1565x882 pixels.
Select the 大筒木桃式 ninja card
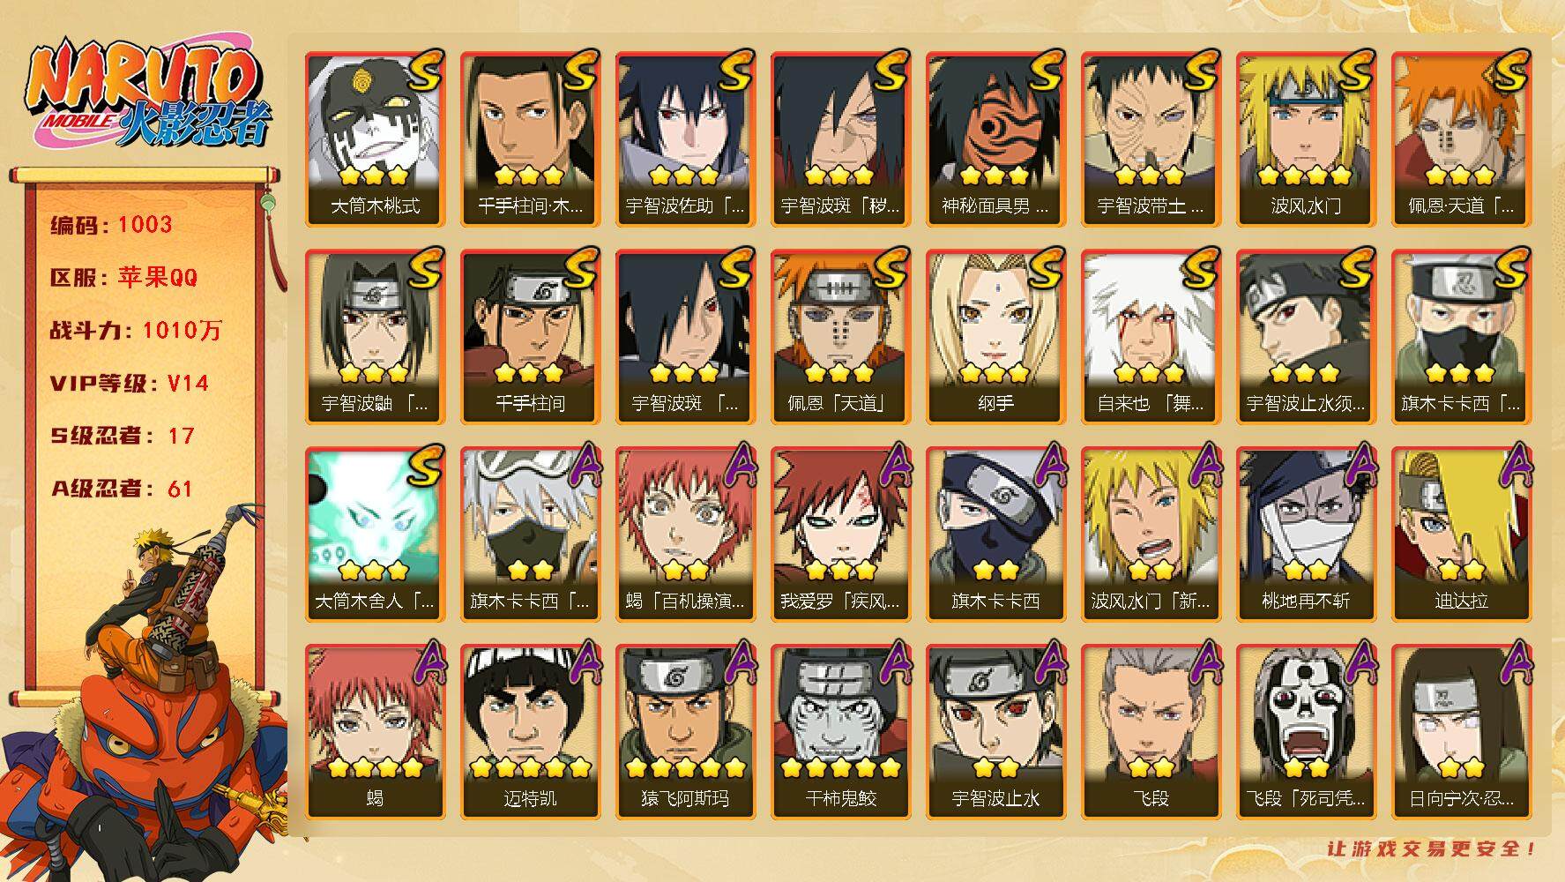point(375,139)
